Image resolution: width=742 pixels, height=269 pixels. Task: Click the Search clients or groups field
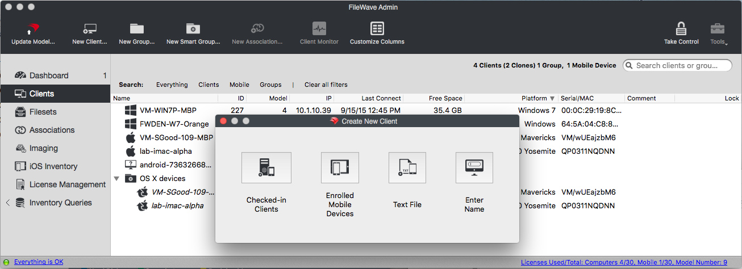click(x=677, y=65)
